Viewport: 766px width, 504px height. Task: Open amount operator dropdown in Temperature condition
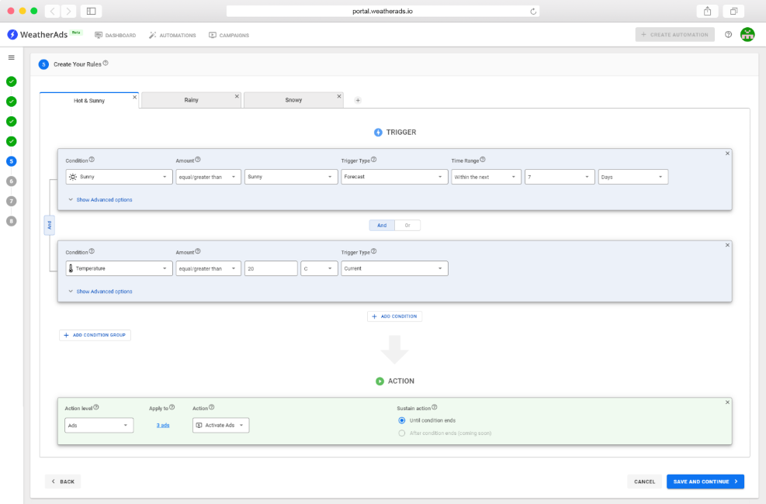click(x=208, y=268)
